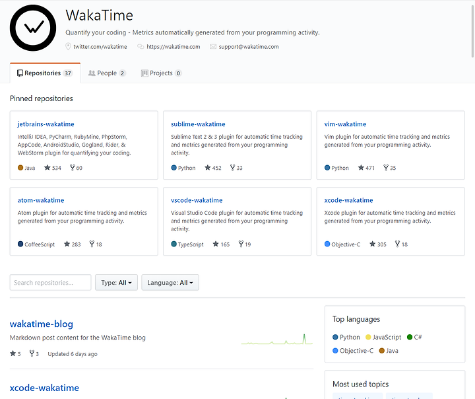Viewport: 475px width, 399px height.
Task: Focus the Search repositories input field
Action: coord(50,283)
